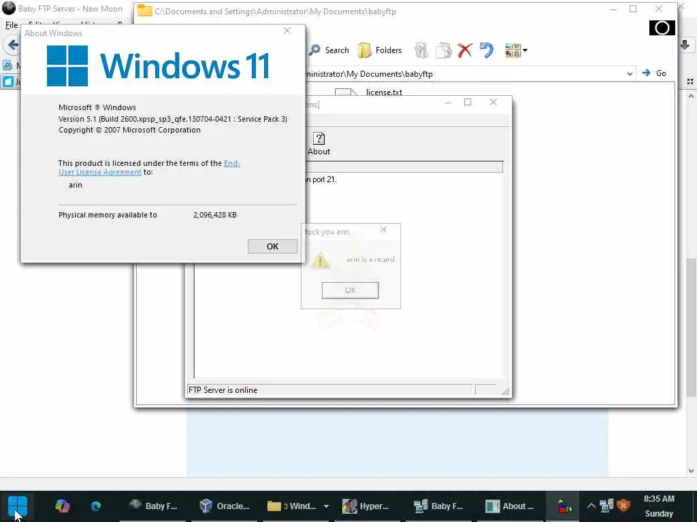Click the network tray icon

(x=606, y=506)
